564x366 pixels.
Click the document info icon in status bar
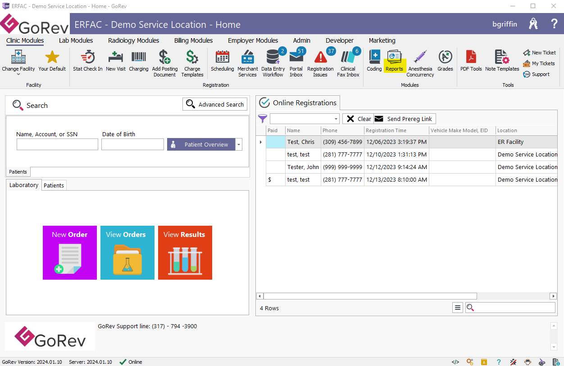point(556,362)
